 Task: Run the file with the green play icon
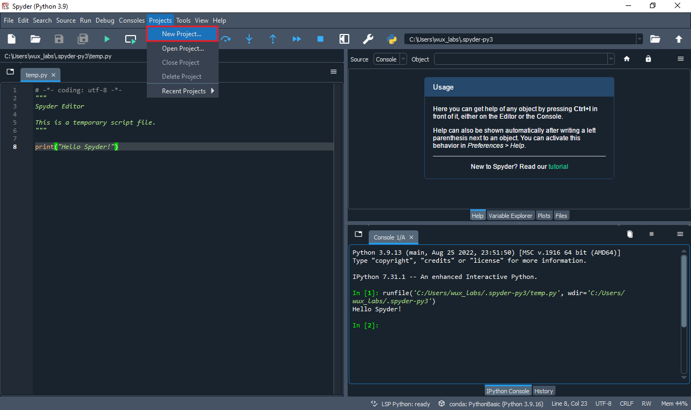click(x=107, y=39)
